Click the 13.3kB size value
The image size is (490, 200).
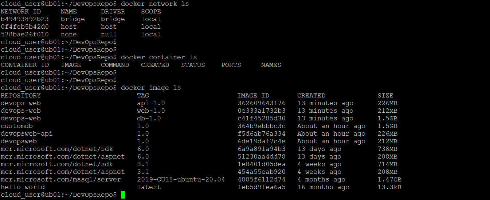[x=389, y=187]
